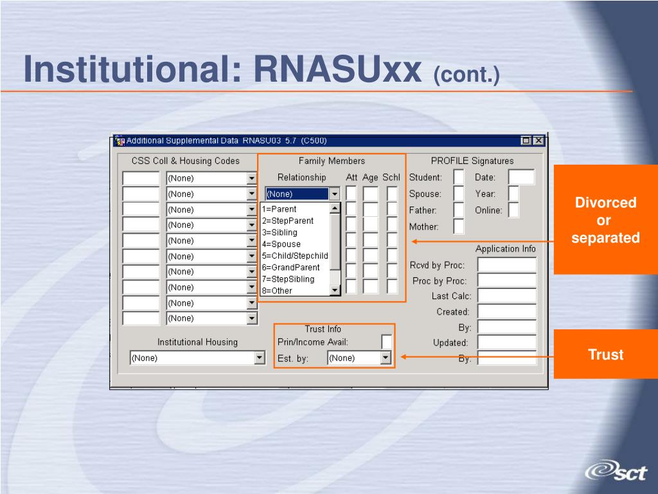Expand the Est. by dropdown in Trust Info
Viewport: 658px width, 494px height.
pos(386,358)
